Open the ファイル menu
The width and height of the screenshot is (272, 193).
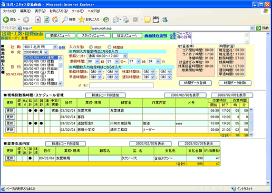pos(9,11)
